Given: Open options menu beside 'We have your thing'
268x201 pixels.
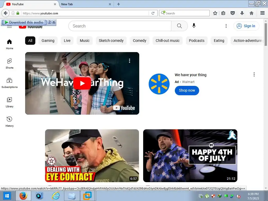Looking at the screenshot, I should point(254,74).
